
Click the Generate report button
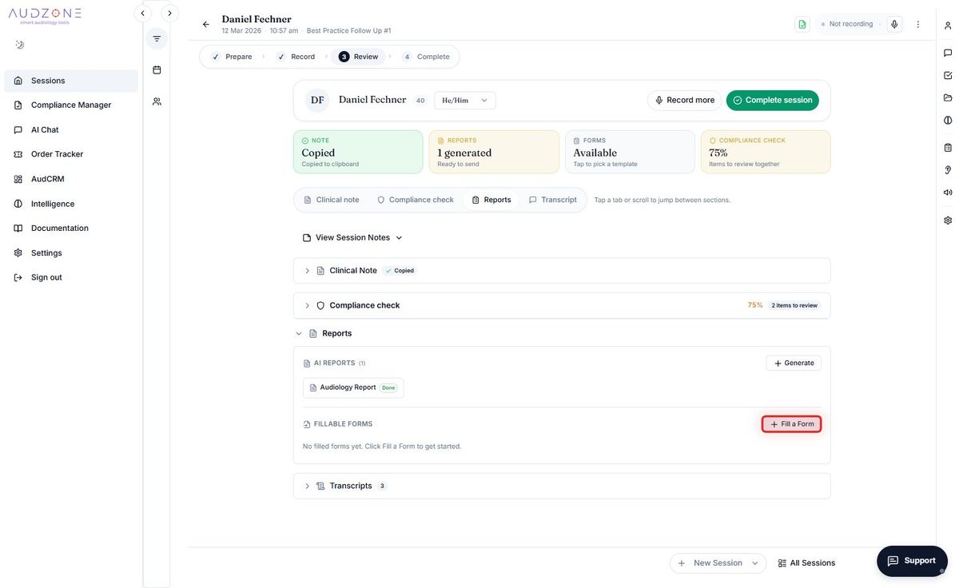pyautogui.click(x=794, y=363)
